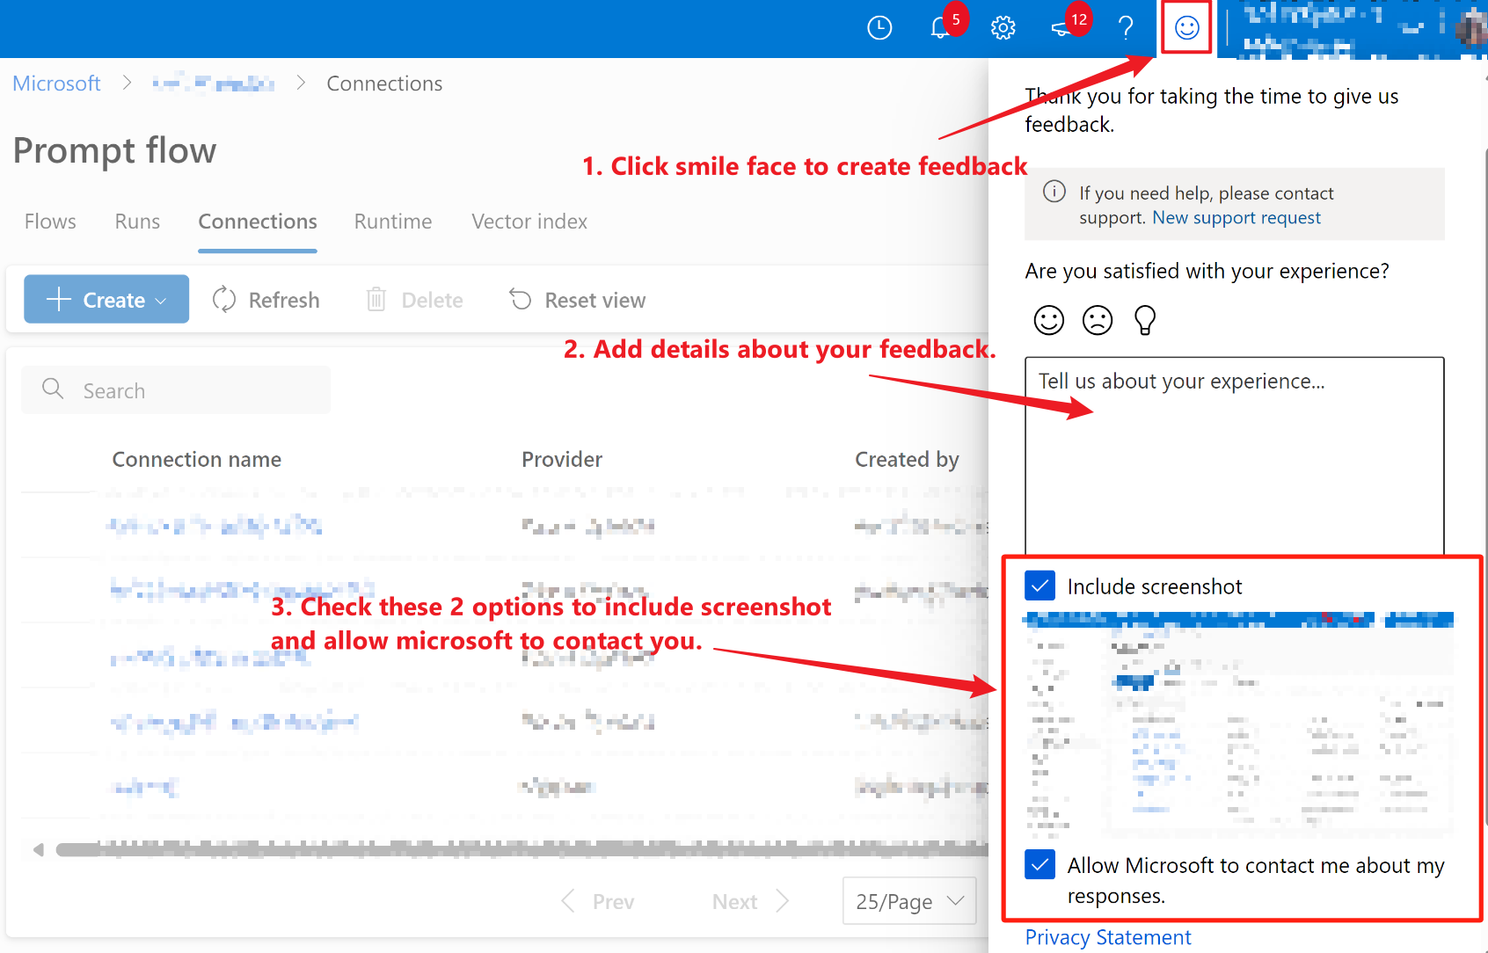Click the smiley face feedback icon in header

point(1186,28)
